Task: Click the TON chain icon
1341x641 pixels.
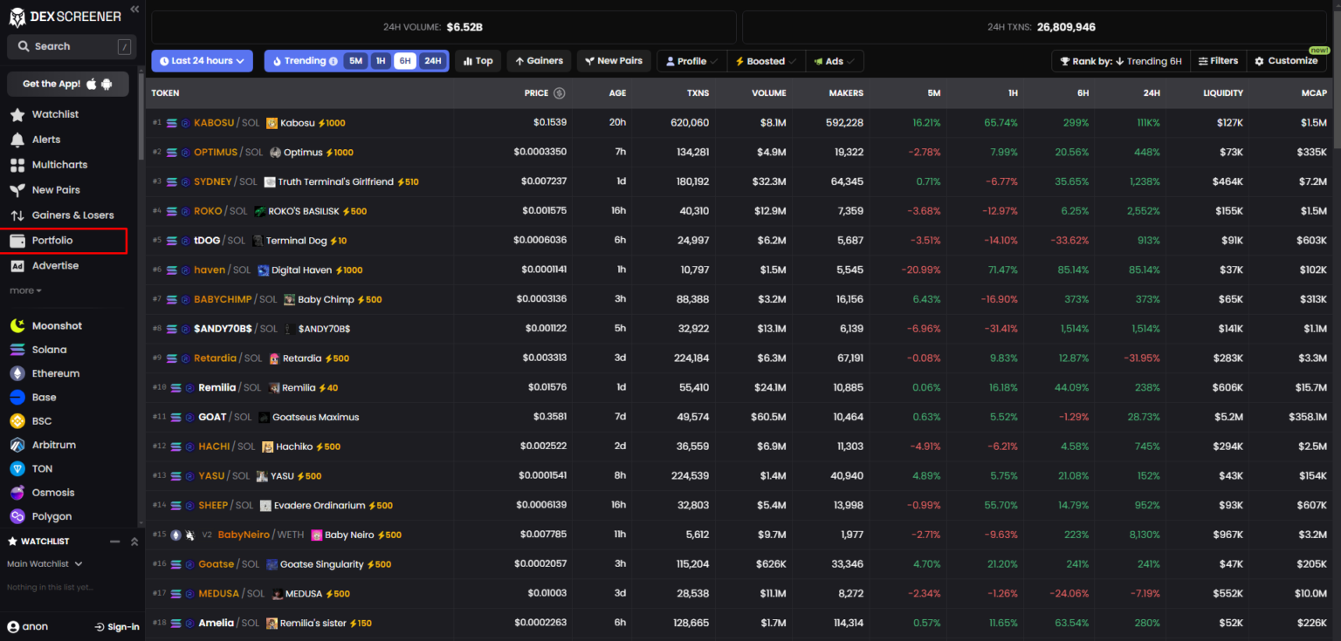Action: 17,468
